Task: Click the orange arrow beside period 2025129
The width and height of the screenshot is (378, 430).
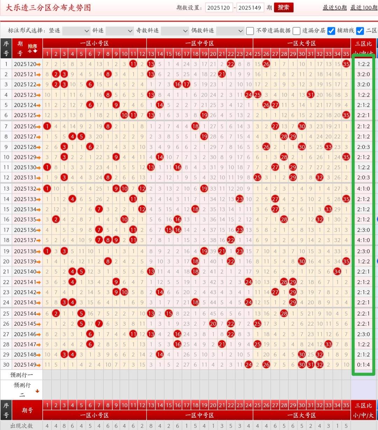Action: tap(39, 157)
